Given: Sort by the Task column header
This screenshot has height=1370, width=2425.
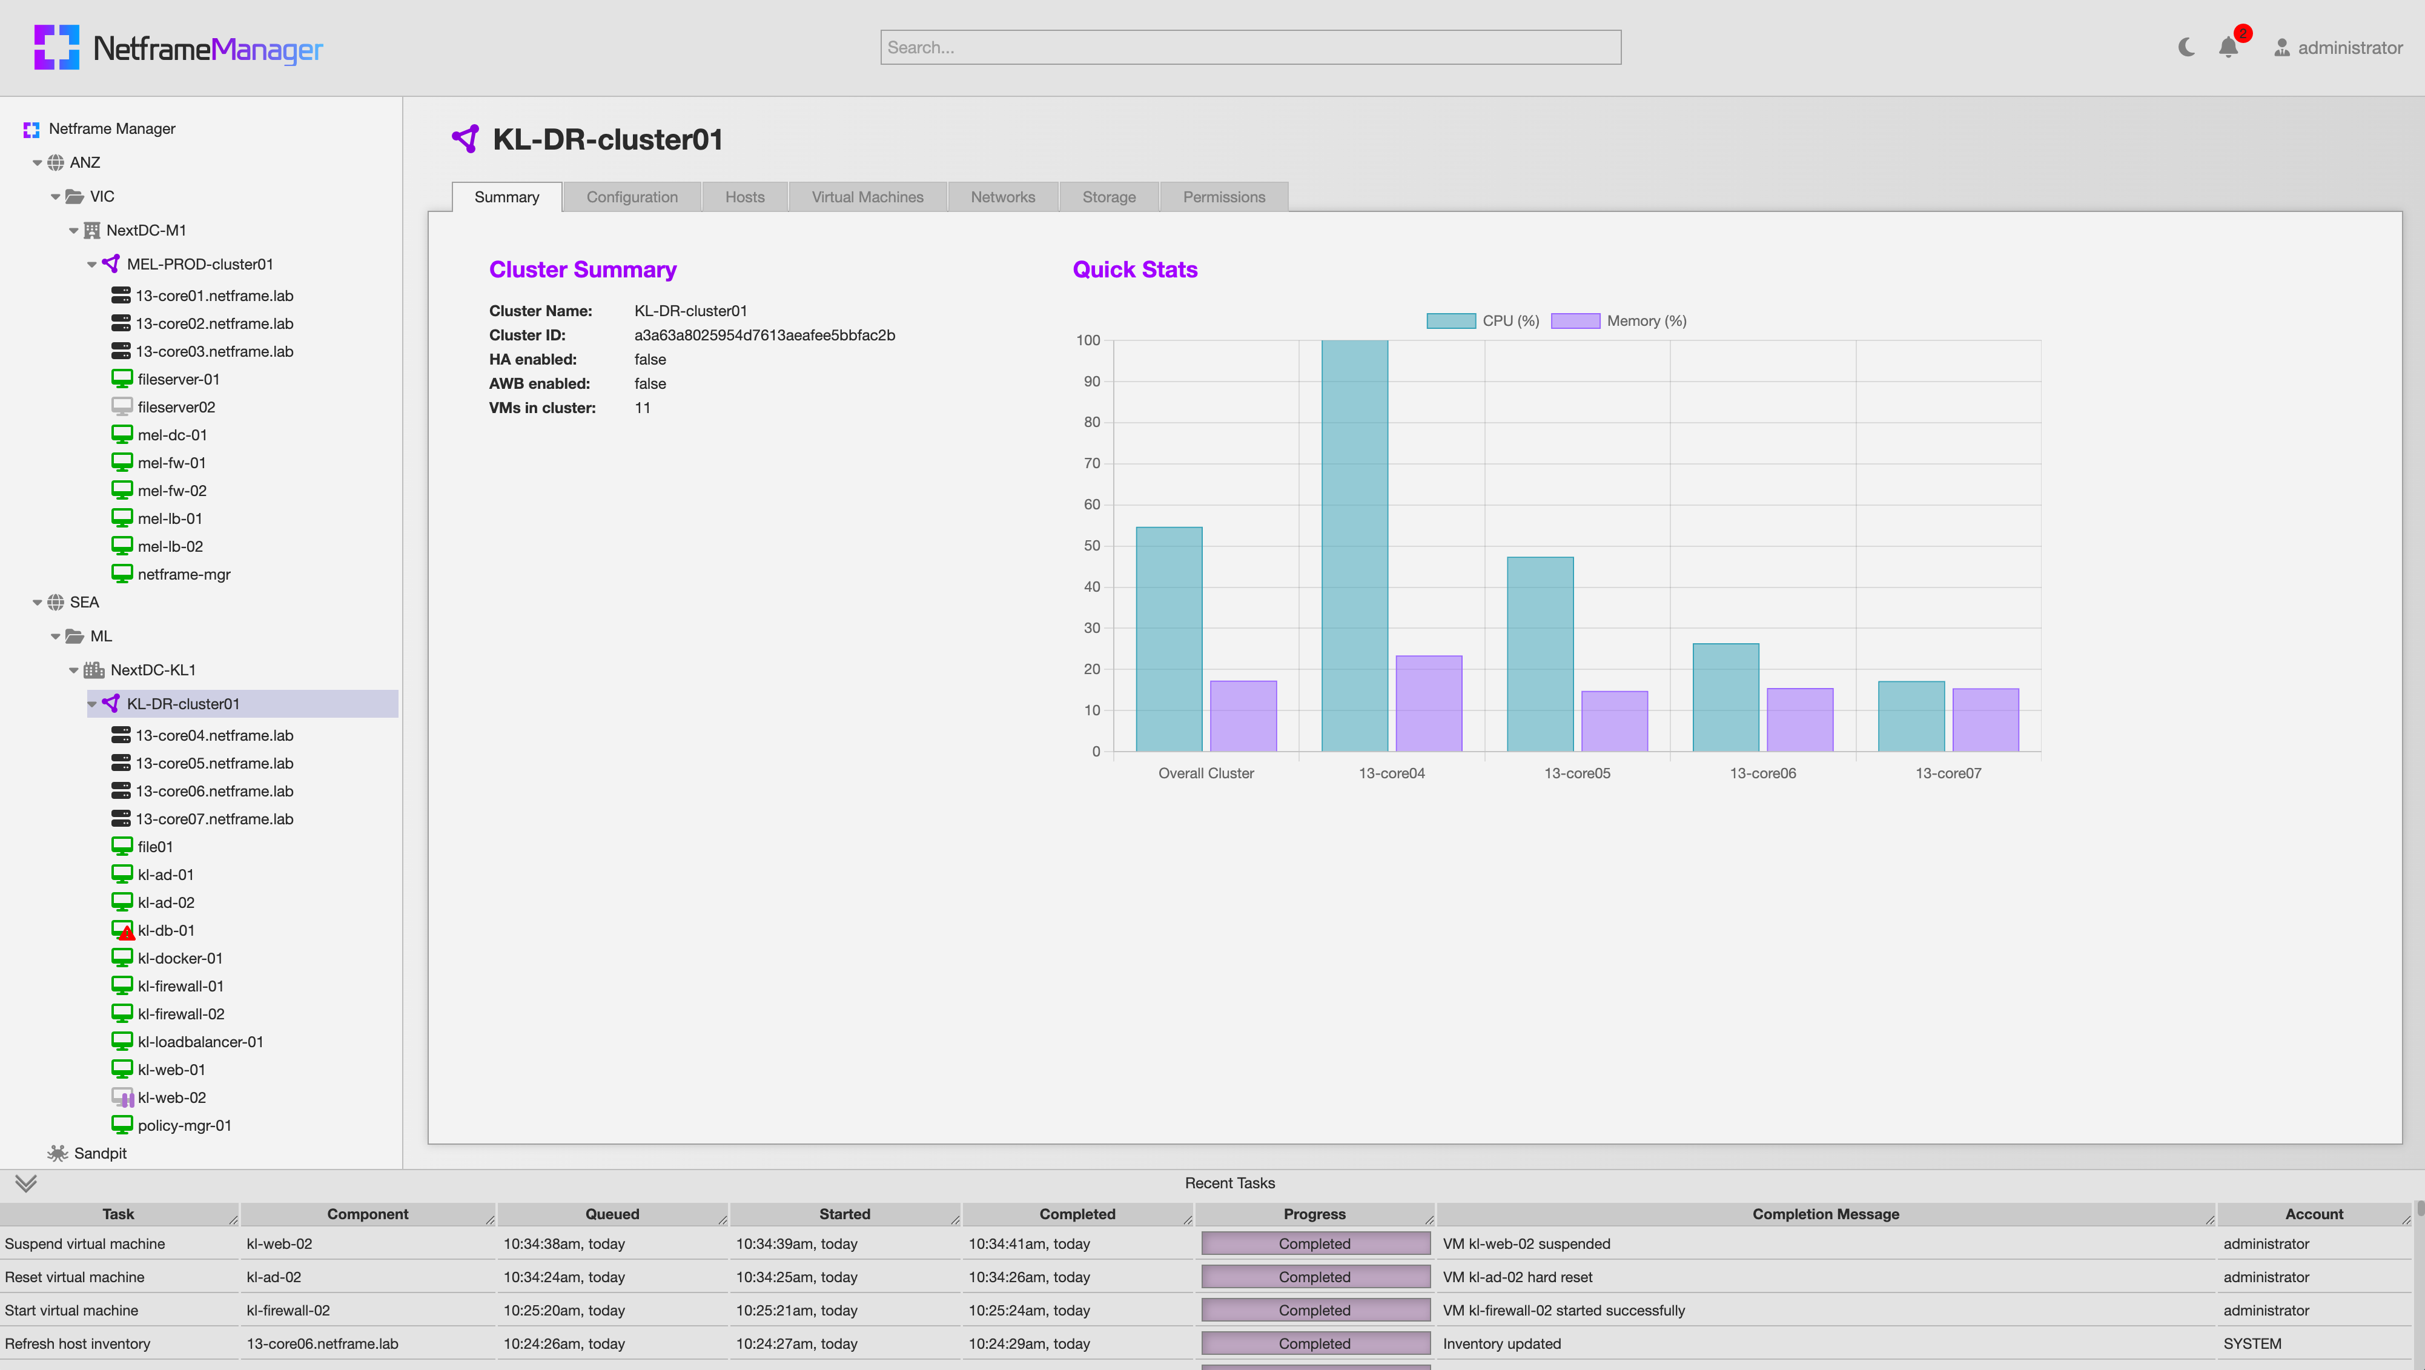Looking at the screenshot, I should point(119,1214).
